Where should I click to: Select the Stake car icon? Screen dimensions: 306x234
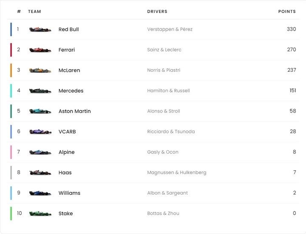pos(40,213)
